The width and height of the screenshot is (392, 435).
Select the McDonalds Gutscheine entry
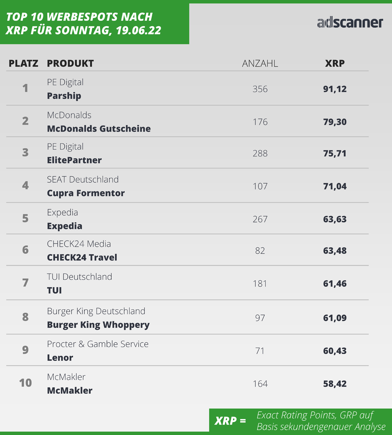(x=99, y=129)
